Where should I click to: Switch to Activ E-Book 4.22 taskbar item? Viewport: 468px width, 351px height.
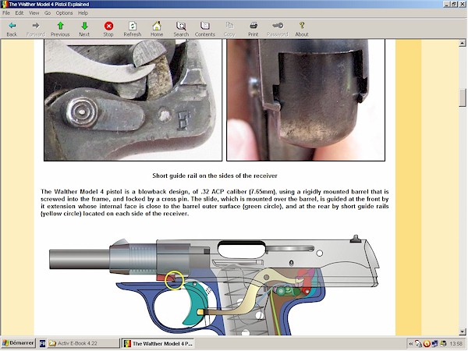[x=83, y=343]
